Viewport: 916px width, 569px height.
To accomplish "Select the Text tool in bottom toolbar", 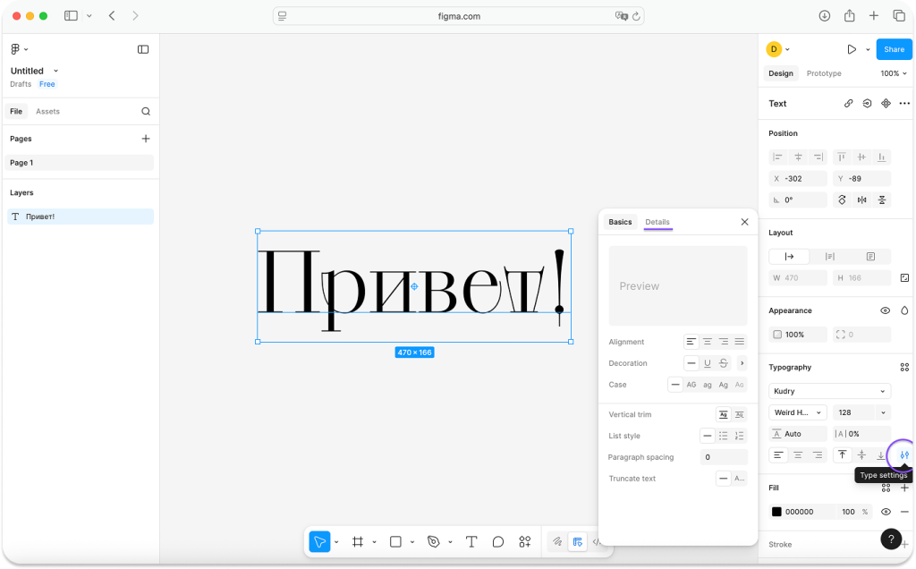I will coord(471,541).
